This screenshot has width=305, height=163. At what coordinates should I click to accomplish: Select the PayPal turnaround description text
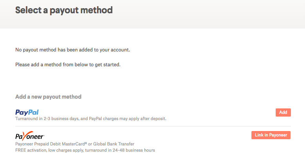click(x=91, y=119)
